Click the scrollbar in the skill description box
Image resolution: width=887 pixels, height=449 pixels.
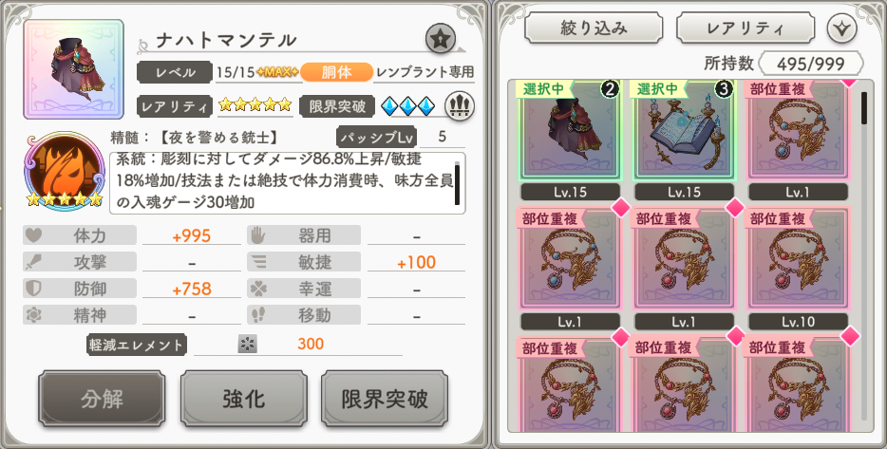pyautogui.click(x=457, y=182)
